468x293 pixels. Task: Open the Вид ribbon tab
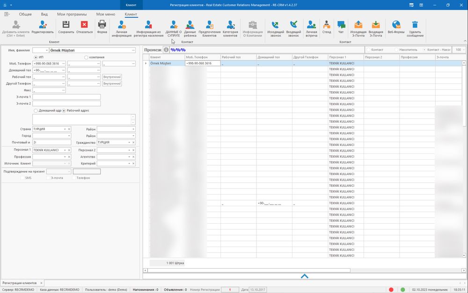click(x=44, y=14)
